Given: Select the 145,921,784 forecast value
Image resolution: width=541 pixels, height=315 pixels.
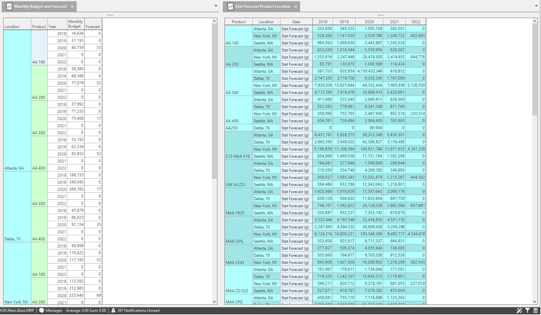Looking at the screenshot, I should pos(369,149).
